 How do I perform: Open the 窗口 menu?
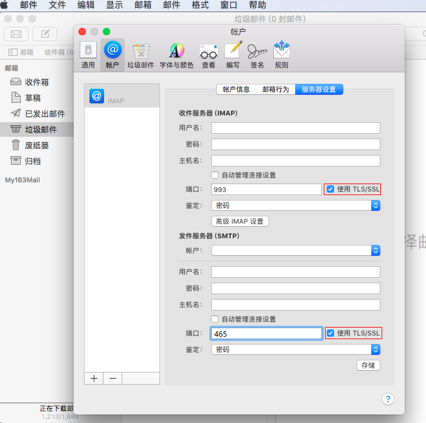229,5
